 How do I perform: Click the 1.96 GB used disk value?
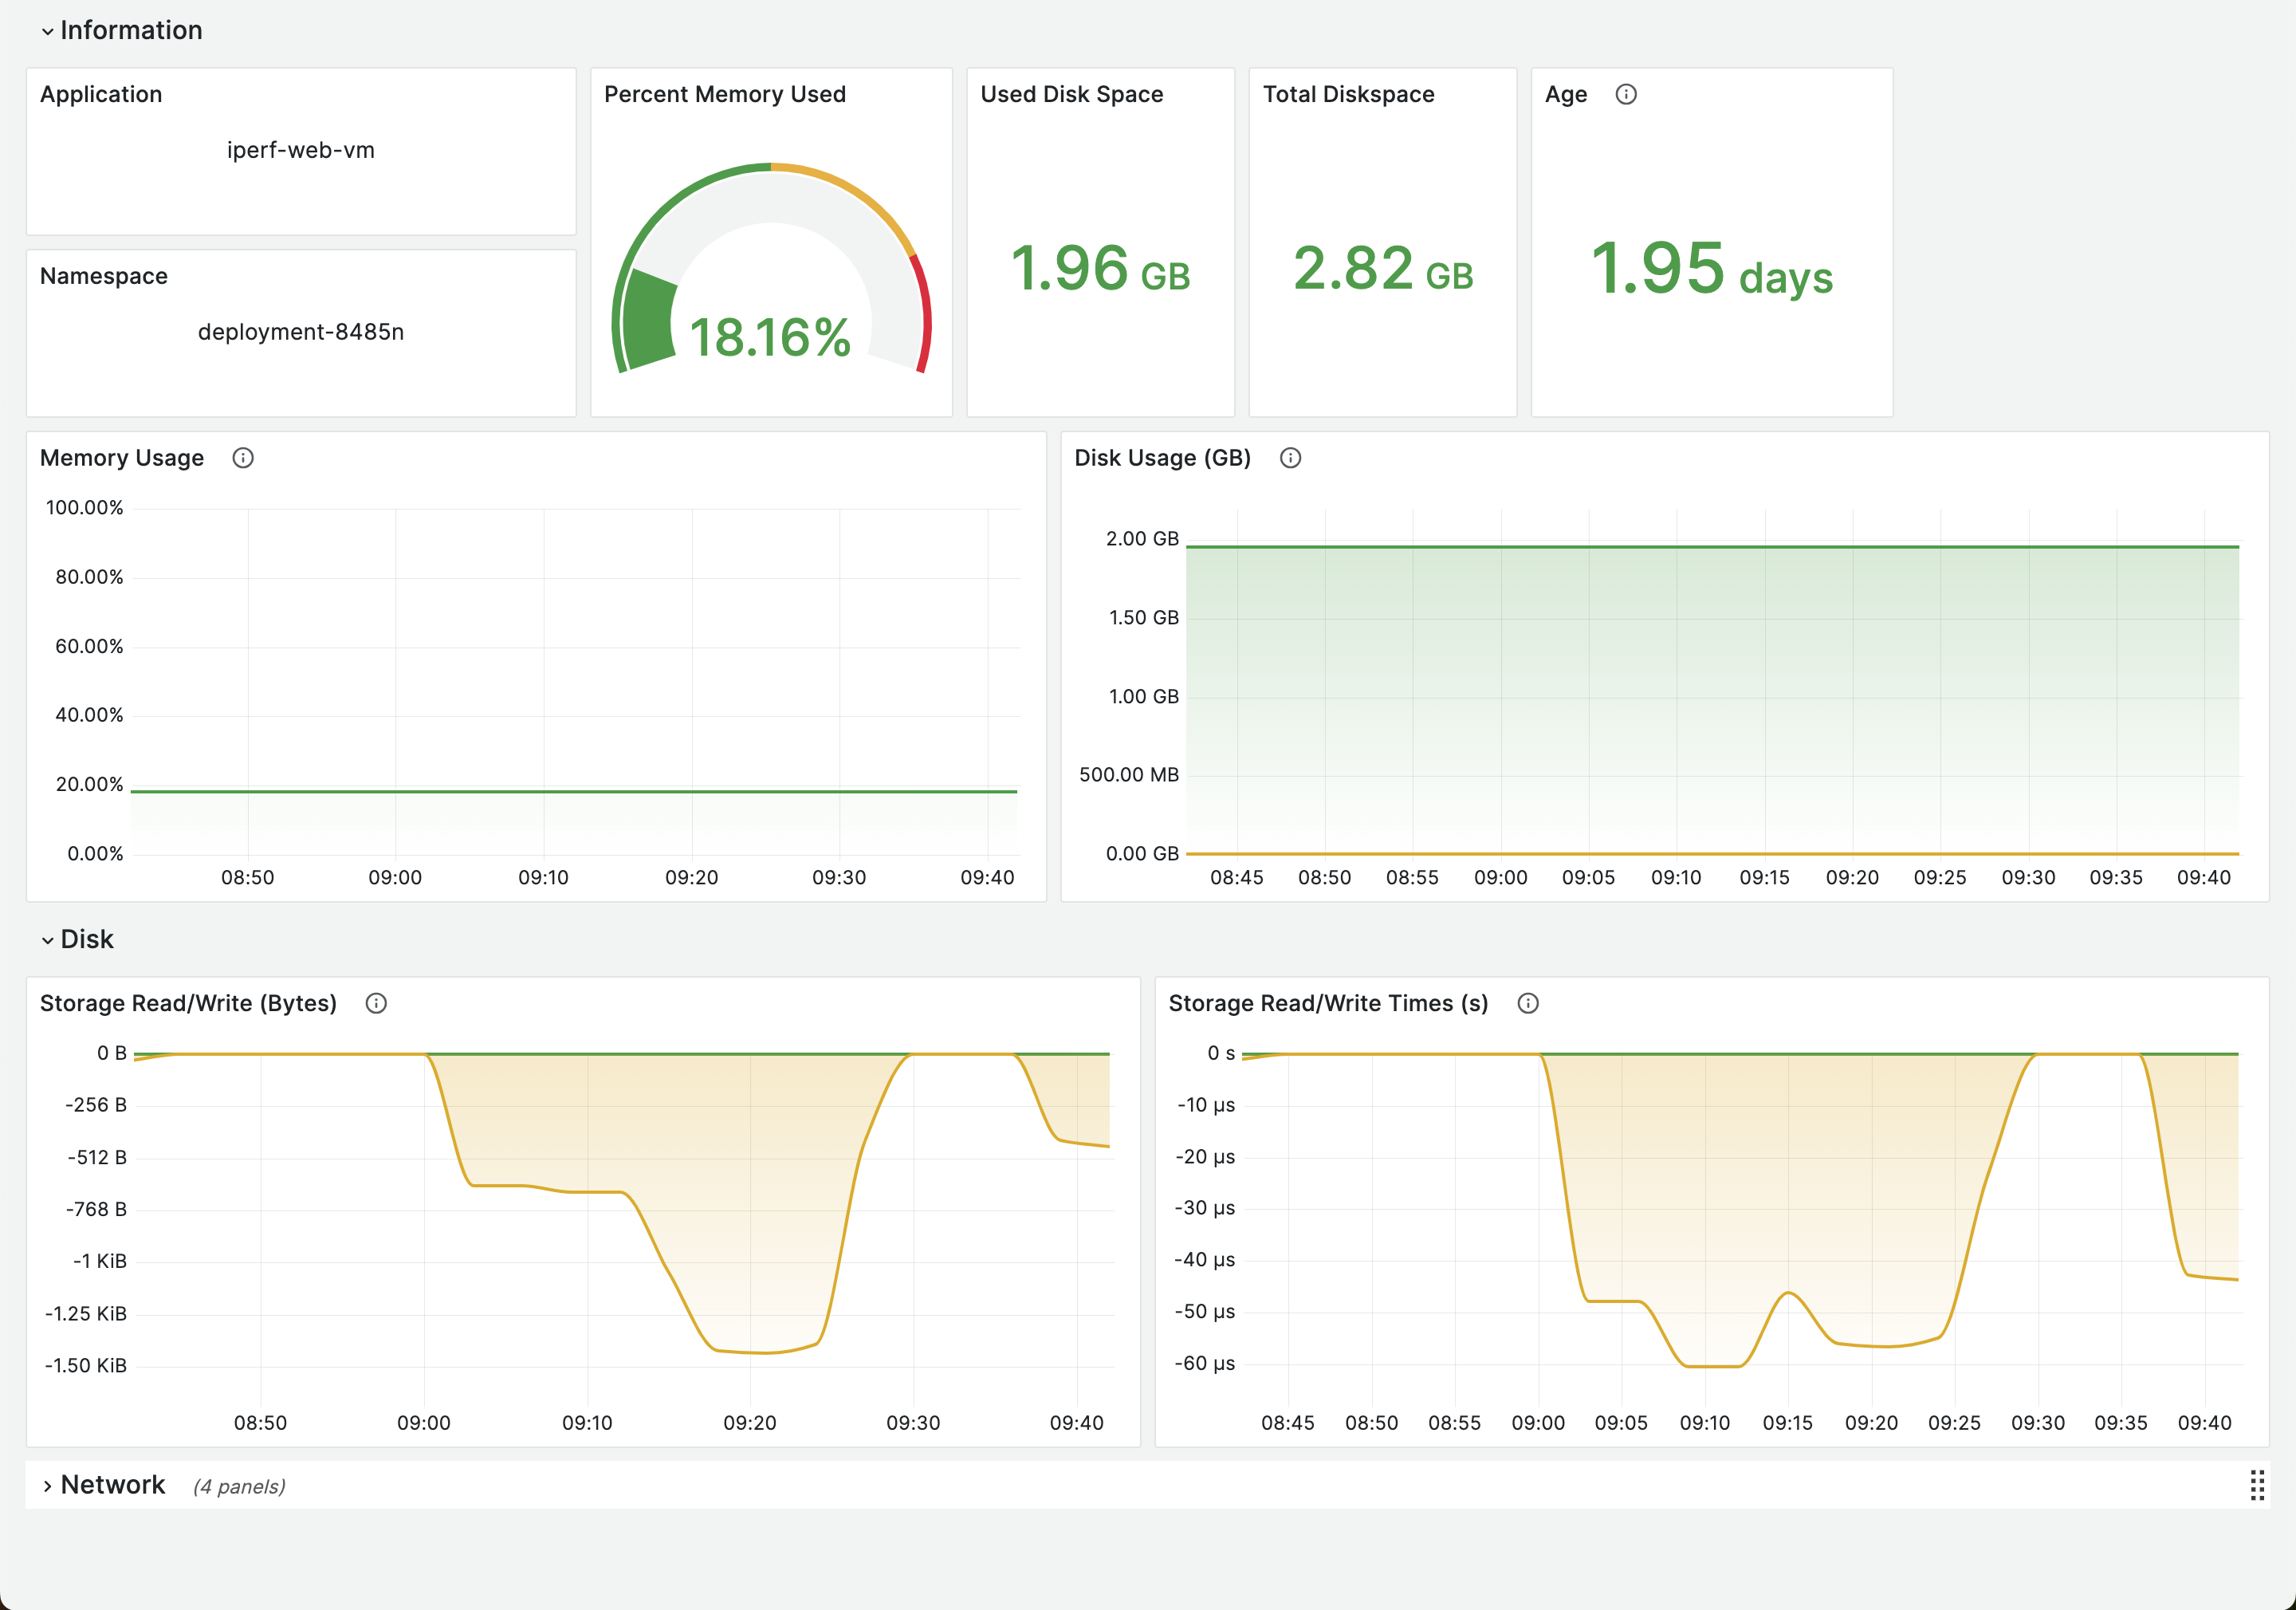click(x=1100, y=269)
